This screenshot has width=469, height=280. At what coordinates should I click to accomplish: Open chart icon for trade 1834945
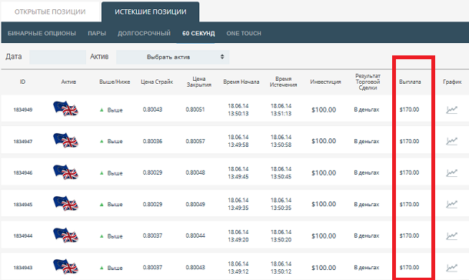[x=451, y=204]
